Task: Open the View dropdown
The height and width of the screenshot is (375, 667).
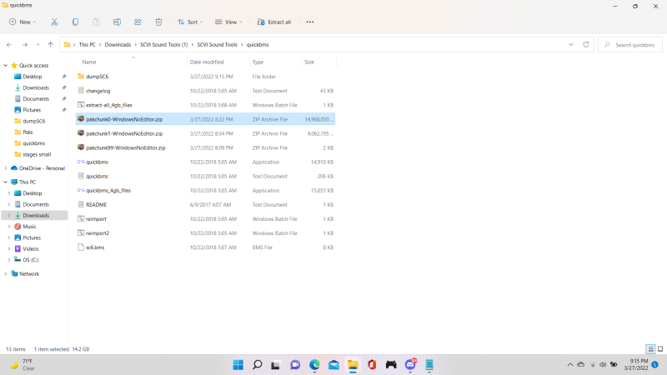Action: [x=228, y=22]
